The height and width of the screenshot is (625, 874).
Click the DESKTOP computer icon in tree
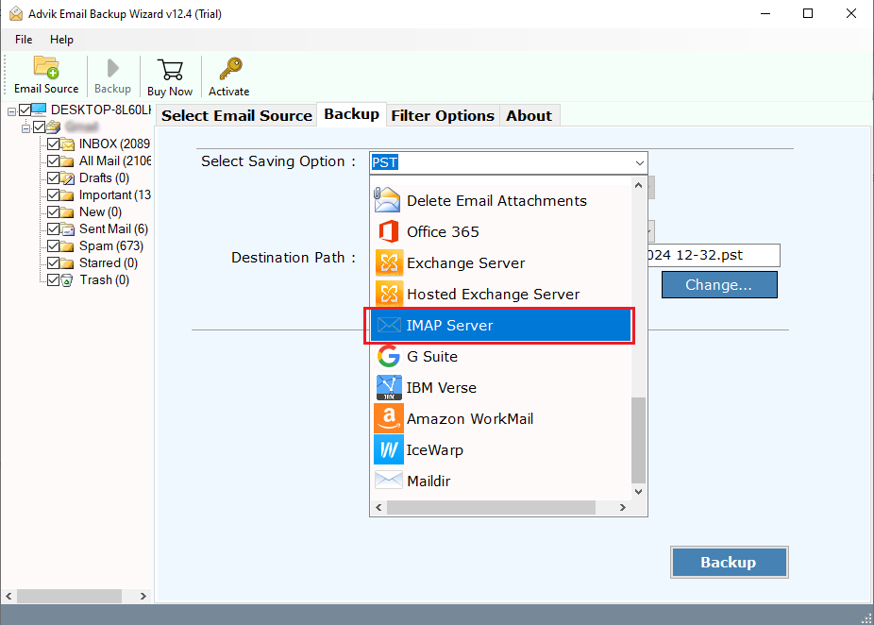[39, 110]
